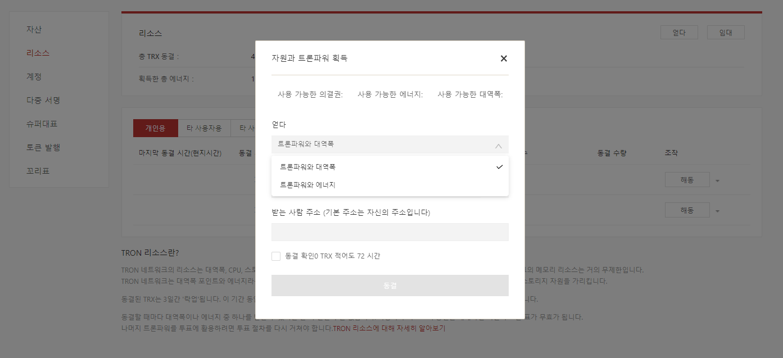783x358 pixels.
Task: Click the 얻다 button in 리소스 header
Action: click(678, 33)
